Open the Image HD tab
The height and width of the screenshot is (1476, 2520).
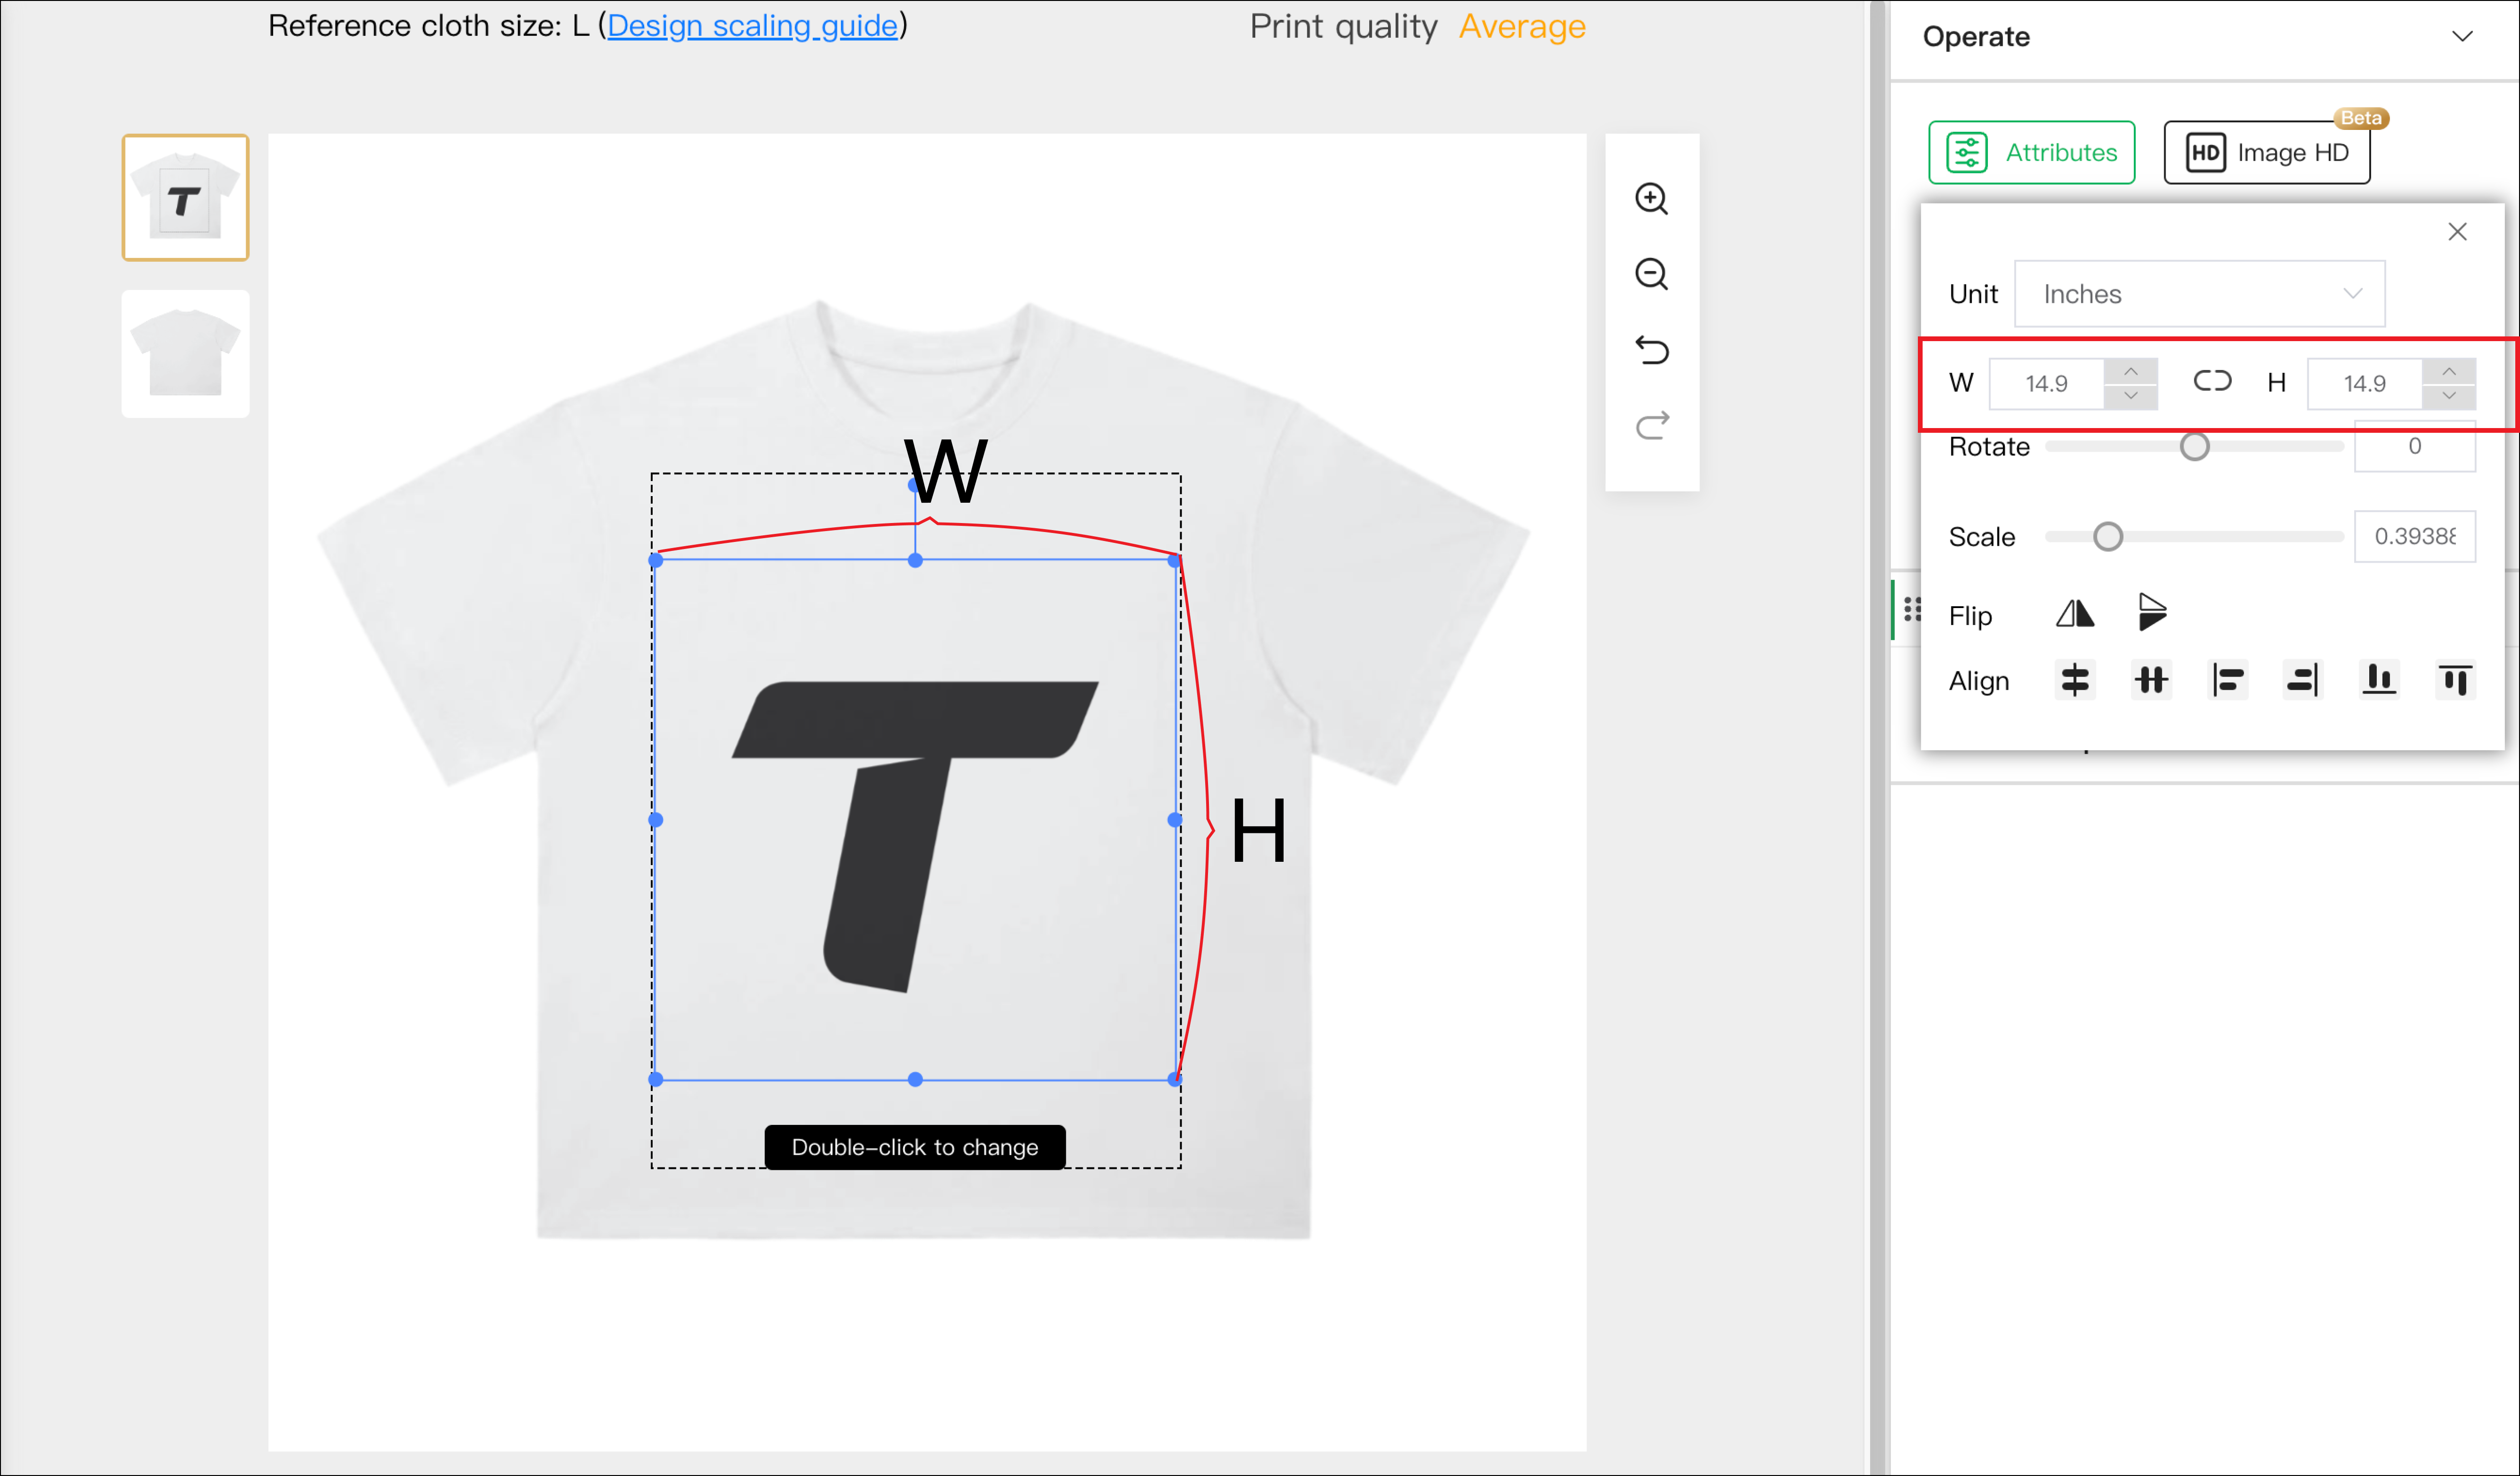(2266, 152)
